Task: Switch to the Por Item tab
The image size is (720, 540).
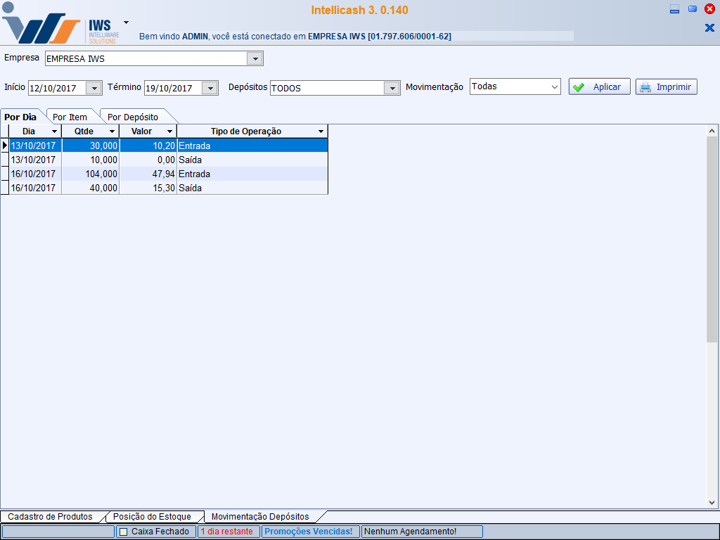Action: tap(70, 117)
